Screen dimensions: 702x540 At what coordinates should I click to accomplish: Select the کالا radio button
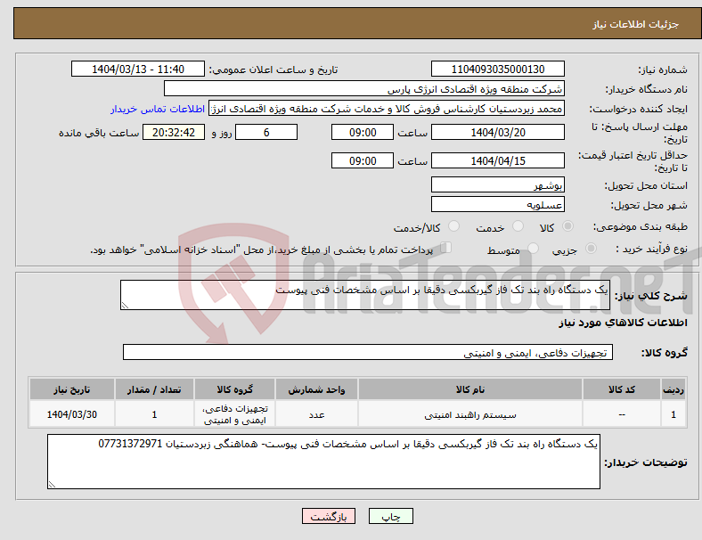[567, 226]
